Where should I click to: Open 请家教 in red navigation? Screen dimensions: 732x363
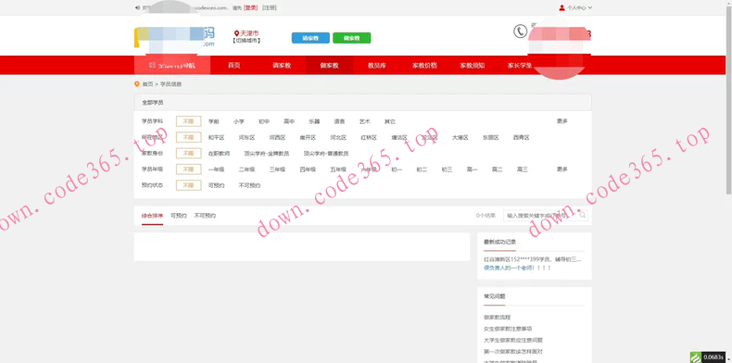coord(282,66)
